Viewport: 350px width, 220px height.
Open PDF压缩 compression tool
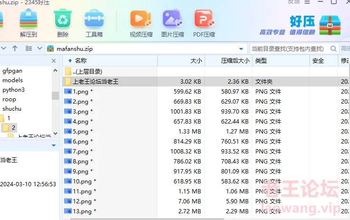204,23
